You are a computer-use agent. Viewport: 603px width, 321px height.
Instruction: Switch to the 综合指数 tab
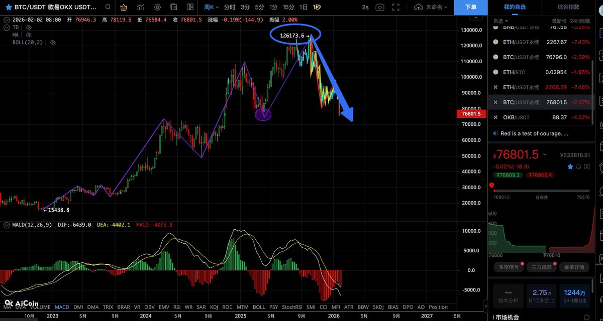coord(570,7)
